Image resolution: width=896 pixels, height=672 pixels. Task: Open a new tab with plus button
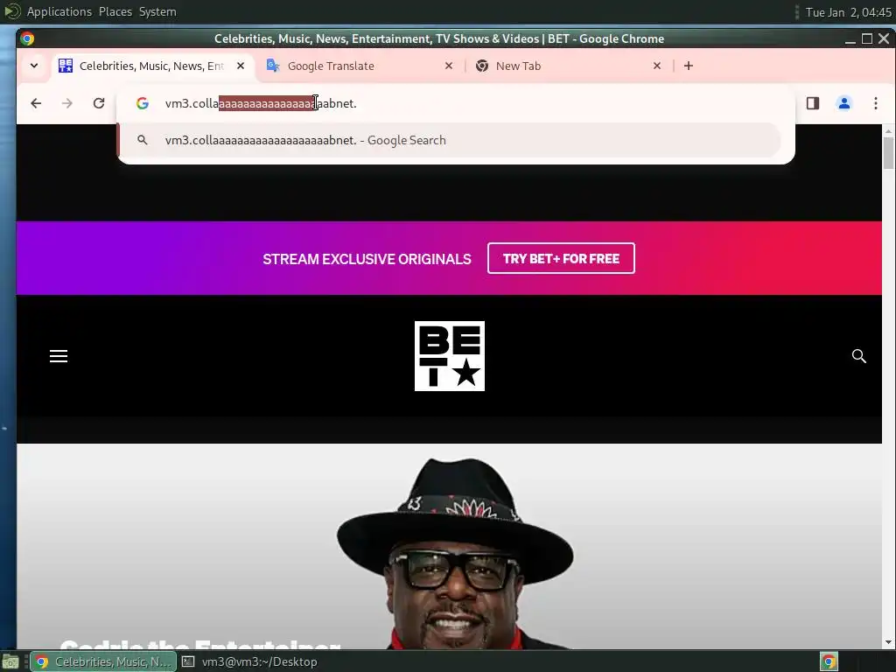[x=689, y=66]
